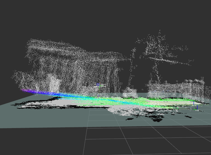
Task: Click the "odom" TF frame label
Action: (194, 105)
